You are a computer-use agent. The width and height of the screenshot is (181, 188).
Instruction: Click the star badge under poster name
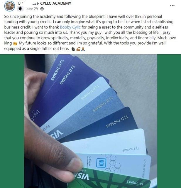coord(20,9)
